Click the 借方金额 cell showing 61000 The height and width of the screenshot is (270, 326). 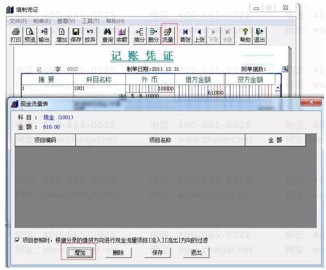pyautogui.click(x=199, y=91)
